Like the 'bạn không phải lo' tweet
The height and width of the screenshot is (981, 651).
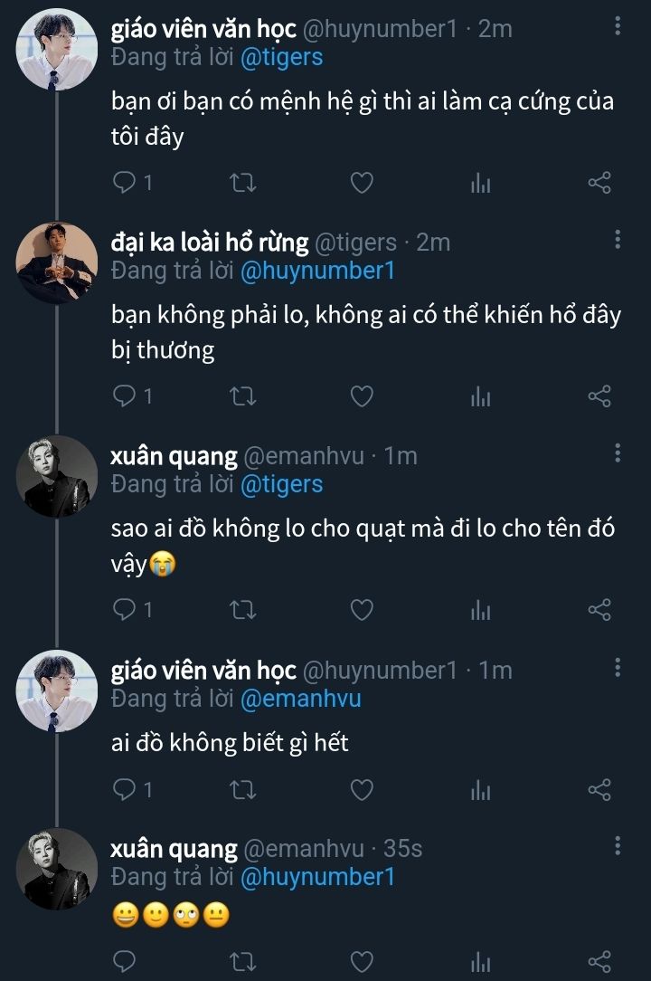(x=362, y=396)
